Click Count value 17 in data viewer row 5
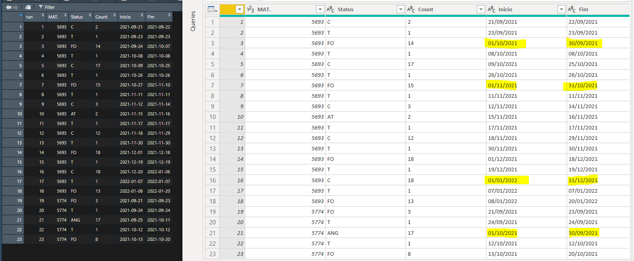This screenshot has height=261, width=634. (x=106, y=66)
